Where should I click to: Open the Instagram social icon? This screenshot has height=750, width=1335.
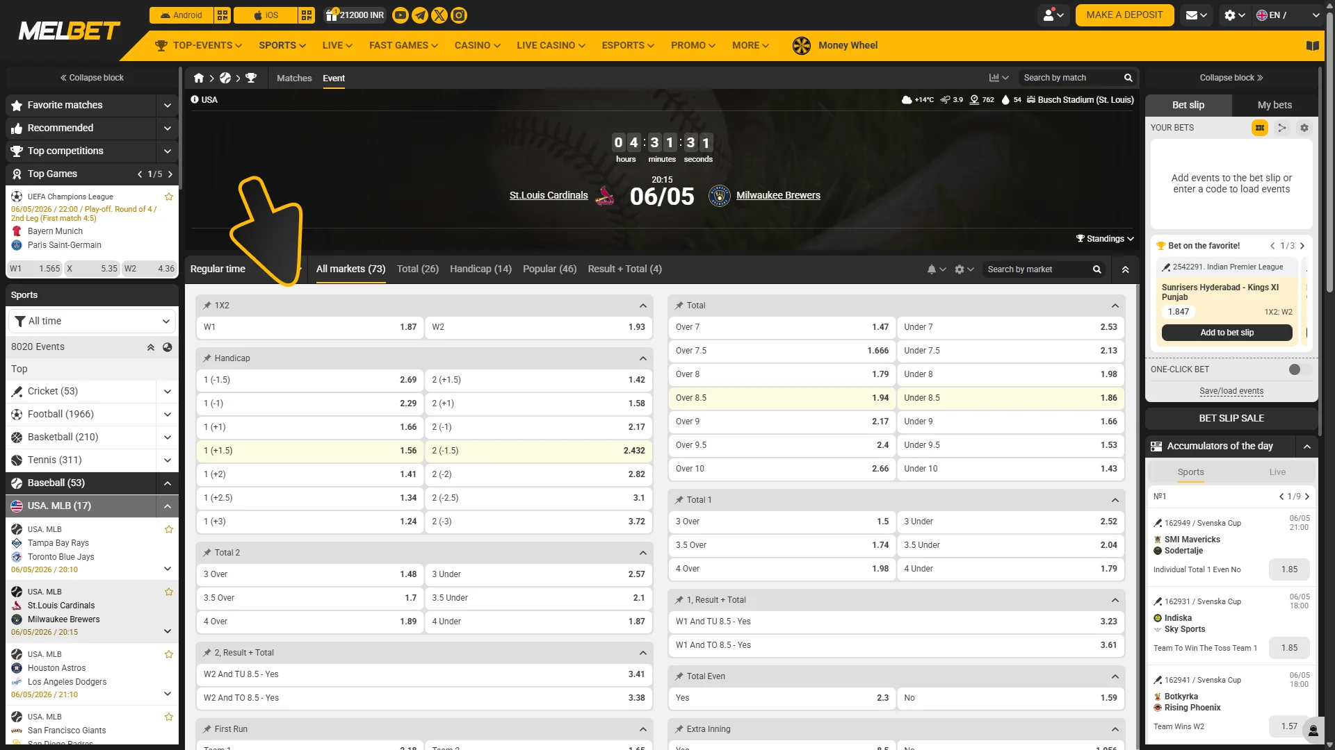458,15
